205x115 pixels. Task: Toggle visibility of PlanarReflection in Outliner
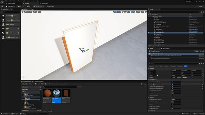point(149,33)
